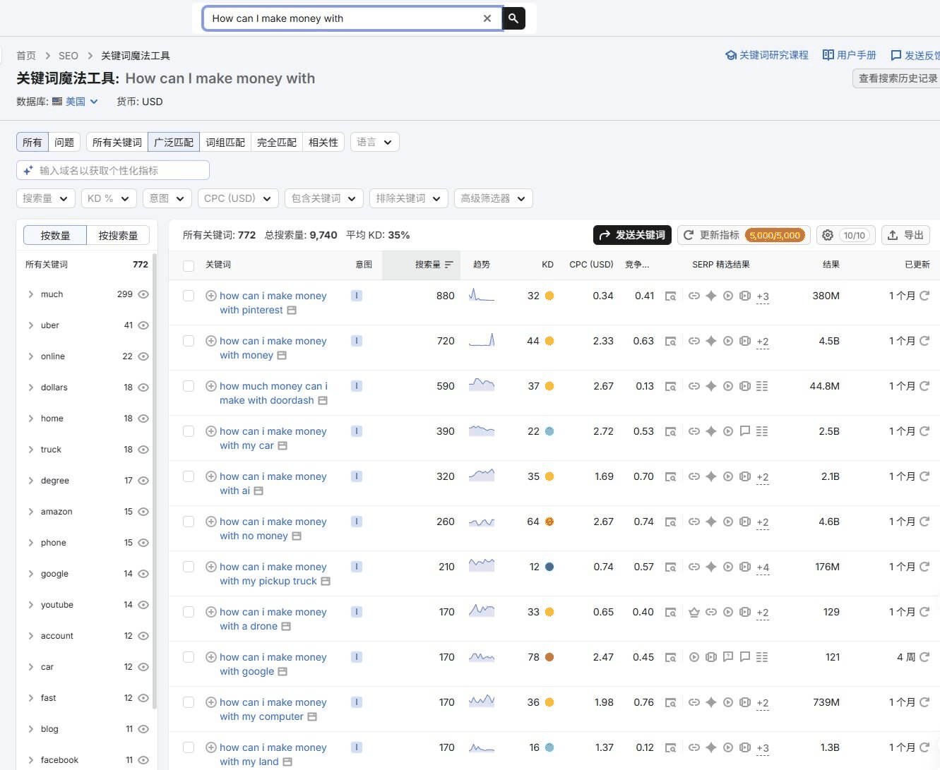
Task: Click the add icon for 'with my computer' keyword
Action: tap(210, 702)
